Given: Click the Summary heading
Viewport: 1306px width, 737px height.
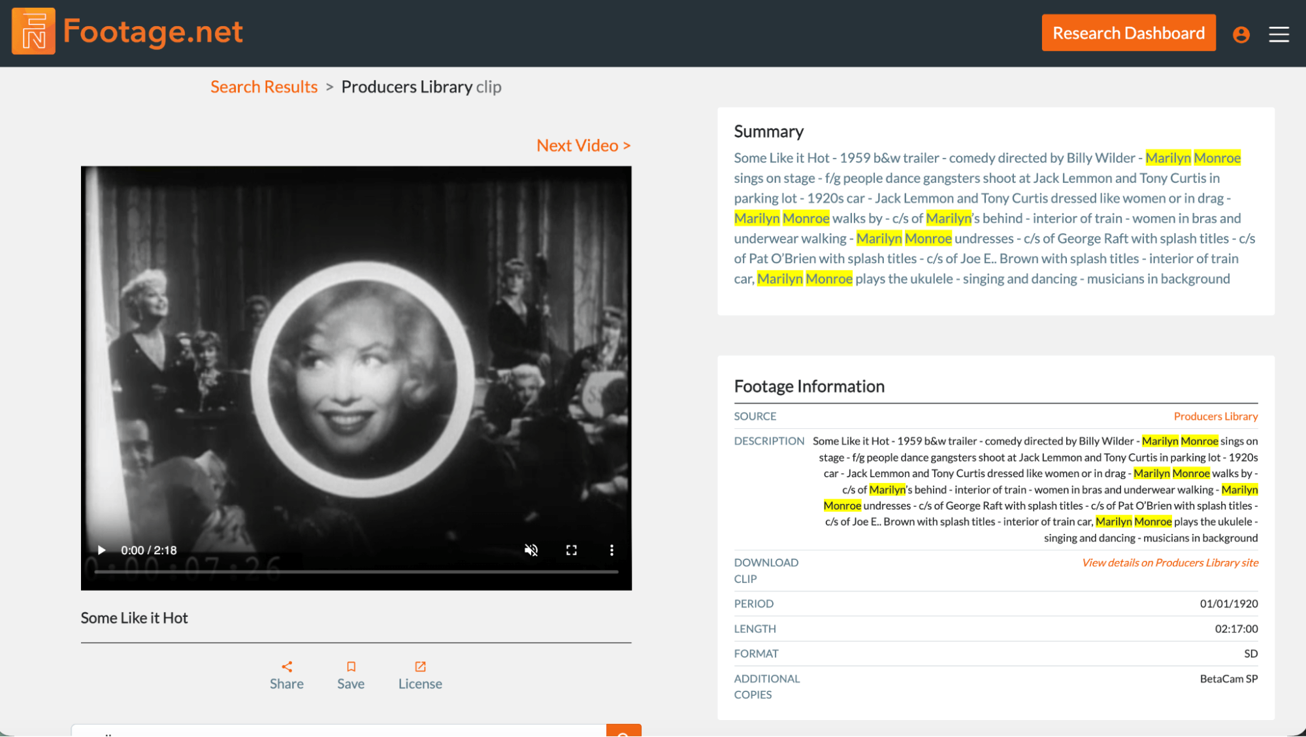Looking at the screenshot, I should [768, 132].
